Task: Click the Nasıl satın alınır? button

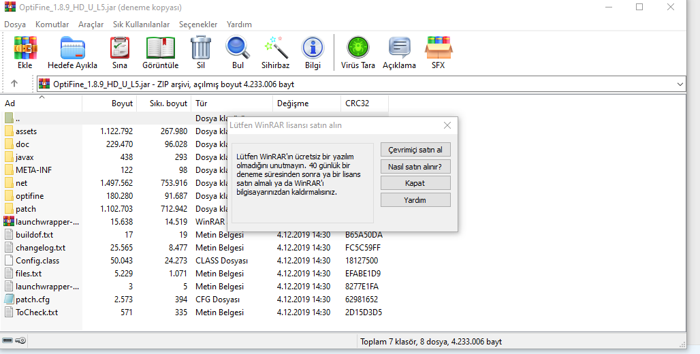Action: coord(415,167)
